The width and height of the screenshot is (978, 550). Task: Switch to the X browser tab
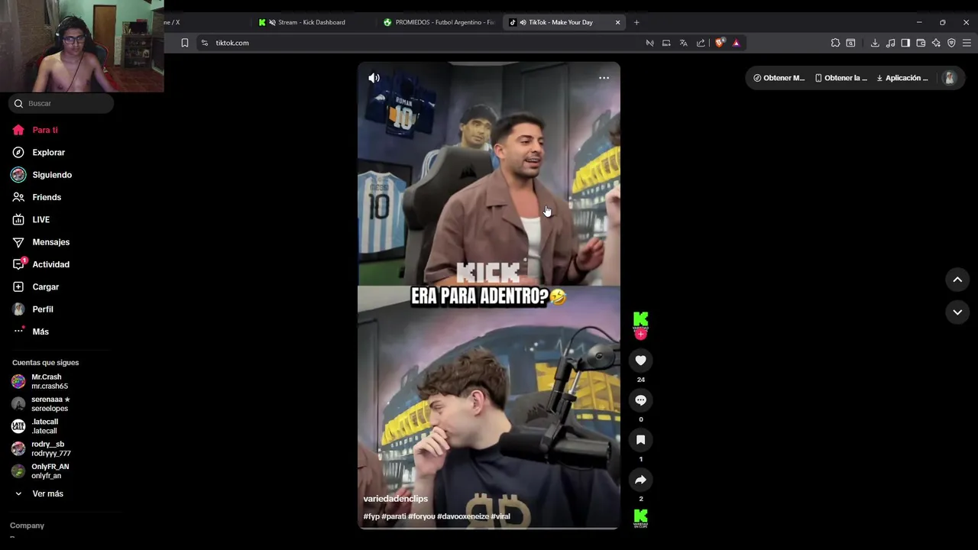[x=206, y=22]
